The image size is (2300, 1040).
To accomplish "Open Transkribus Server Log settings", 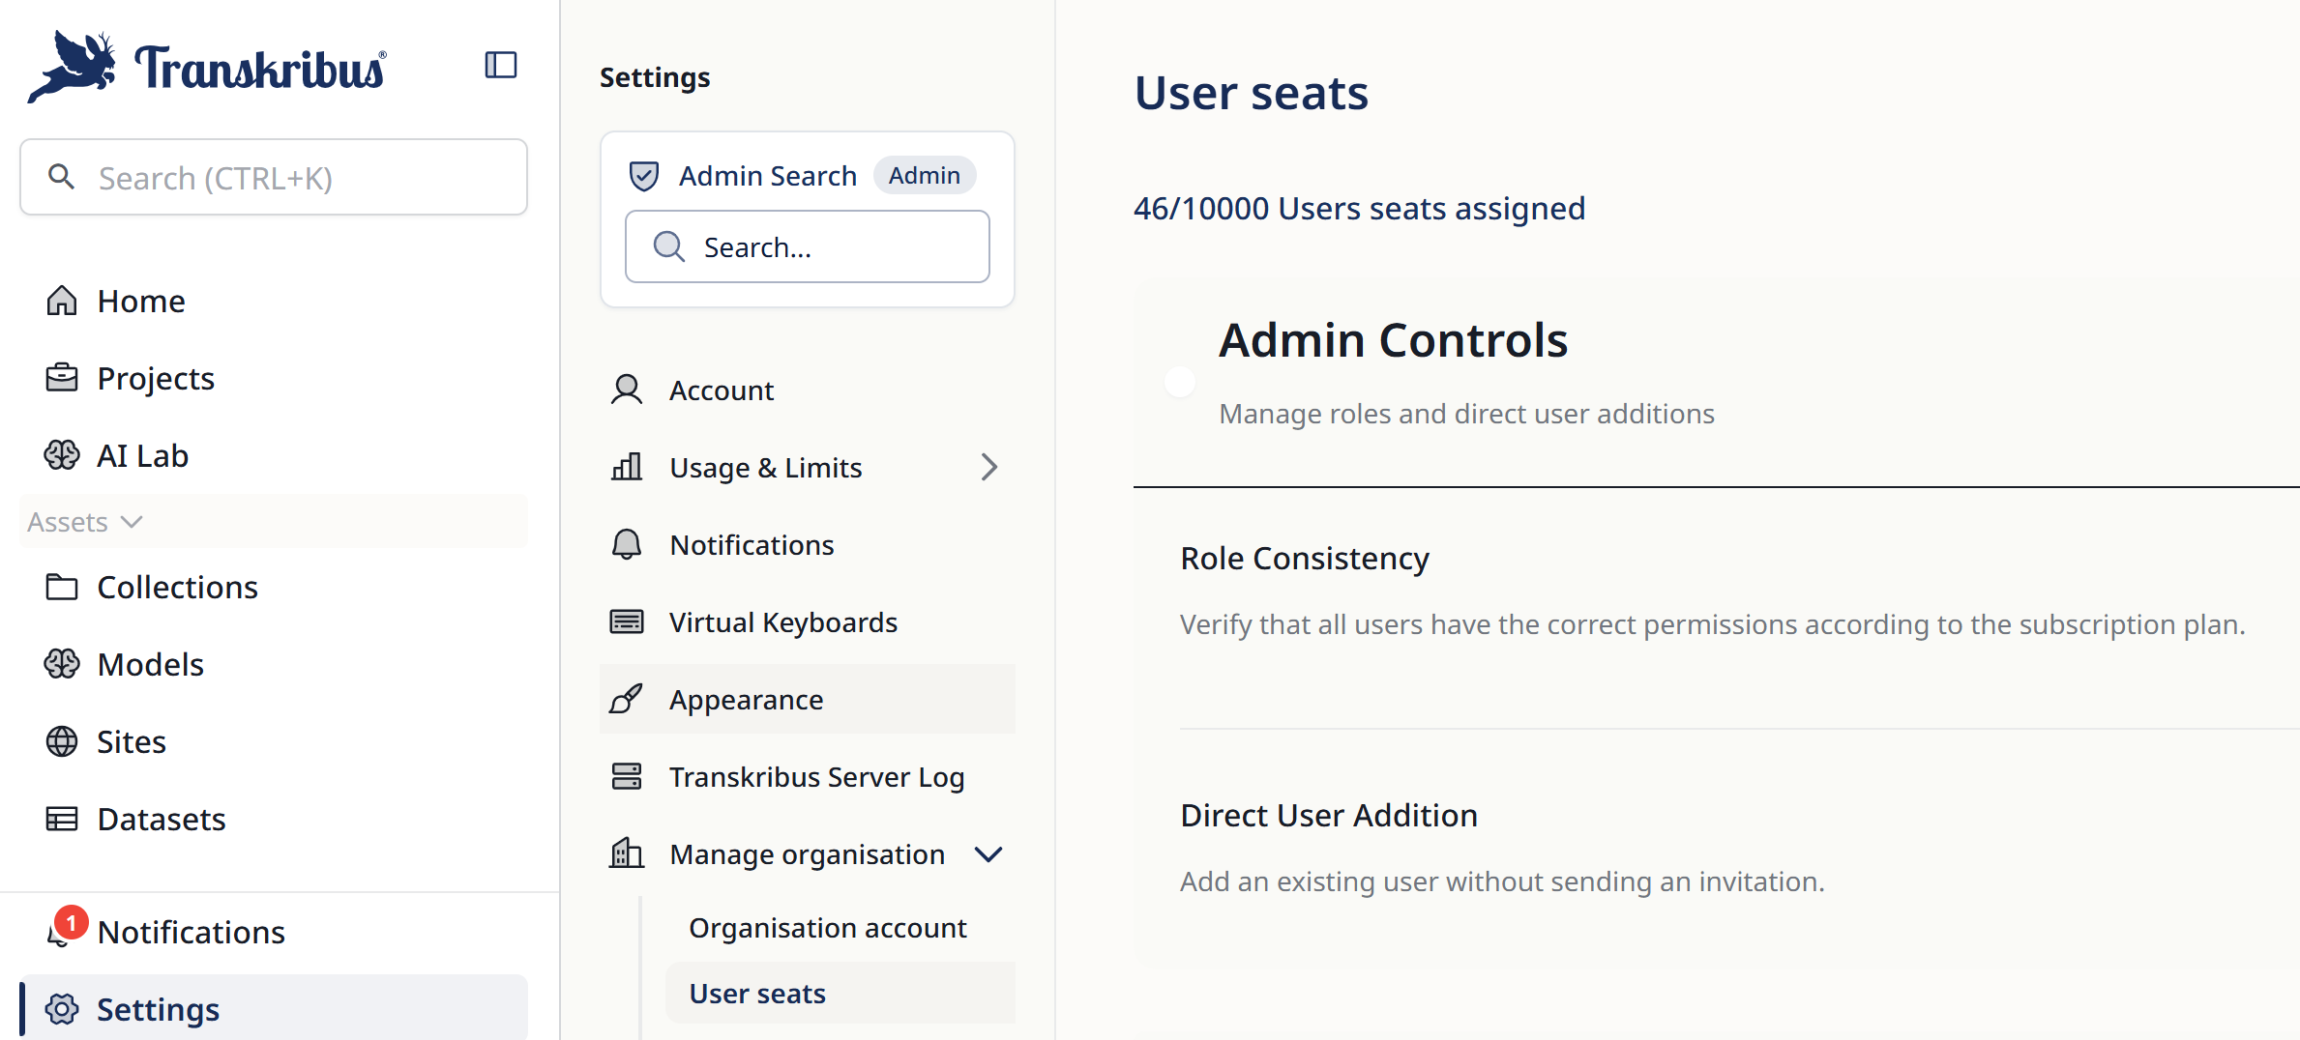I will click(816, 777).
